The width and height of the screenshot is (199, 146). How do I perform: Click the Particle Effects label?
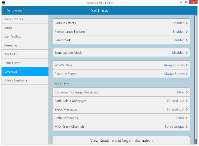click(65, 23)
